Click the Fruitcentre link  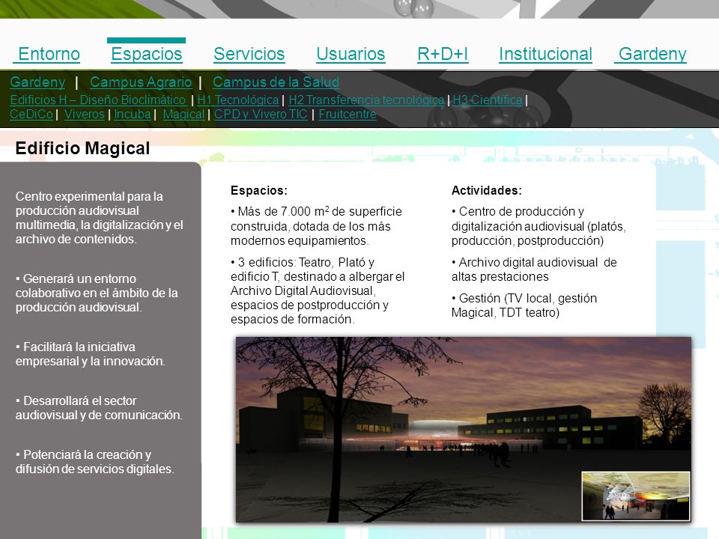[x=348, y=114]
